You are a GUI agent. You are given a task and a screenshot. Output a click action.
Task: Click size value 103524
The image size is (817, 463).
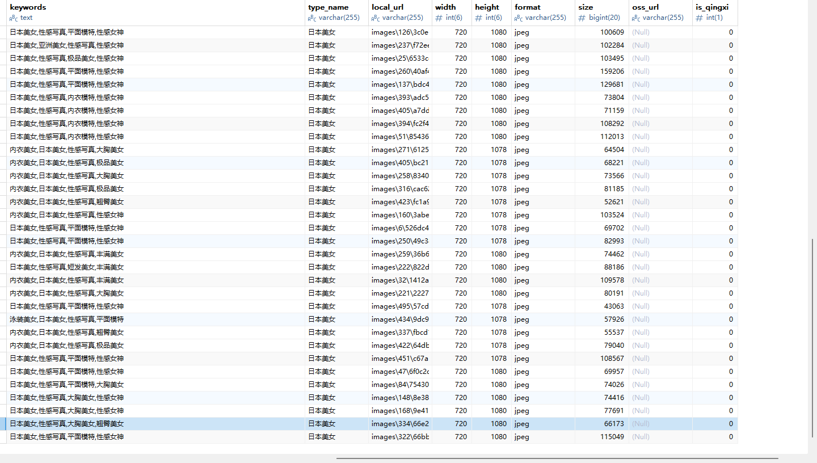[602, 215]
